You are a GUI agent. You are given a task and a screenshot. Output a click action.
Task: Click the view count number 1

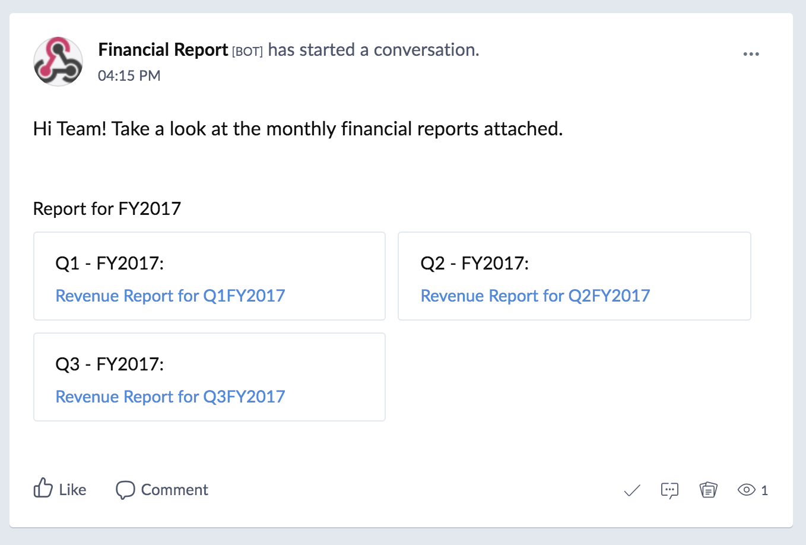point(764,490)
